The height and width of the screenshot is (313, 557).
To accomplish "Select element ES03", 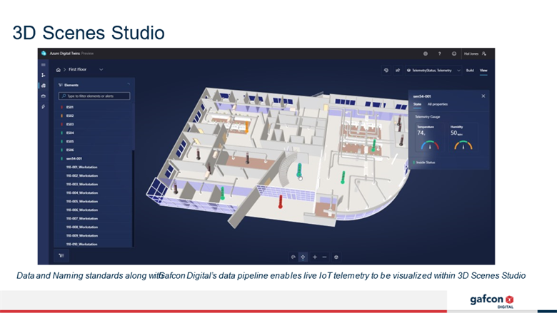I will point(94,124).
